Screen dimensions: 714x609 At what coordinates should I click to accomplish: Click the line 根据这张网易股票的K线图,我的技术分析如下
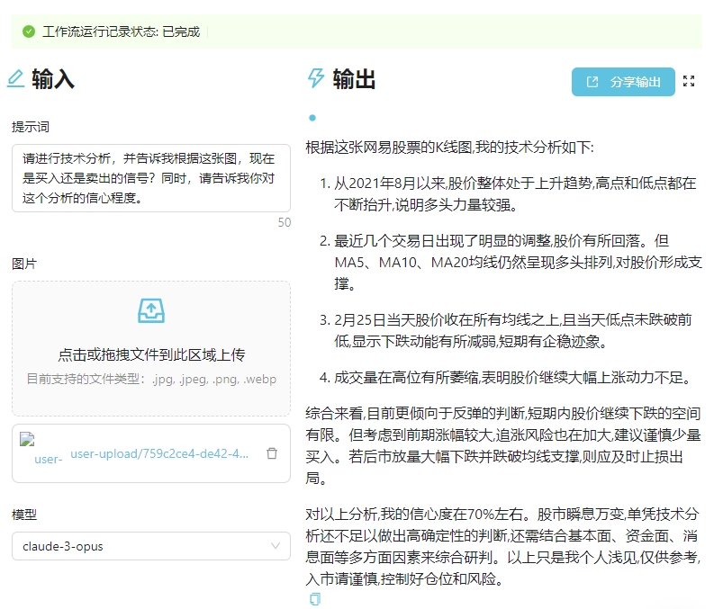tap(449, 148)
